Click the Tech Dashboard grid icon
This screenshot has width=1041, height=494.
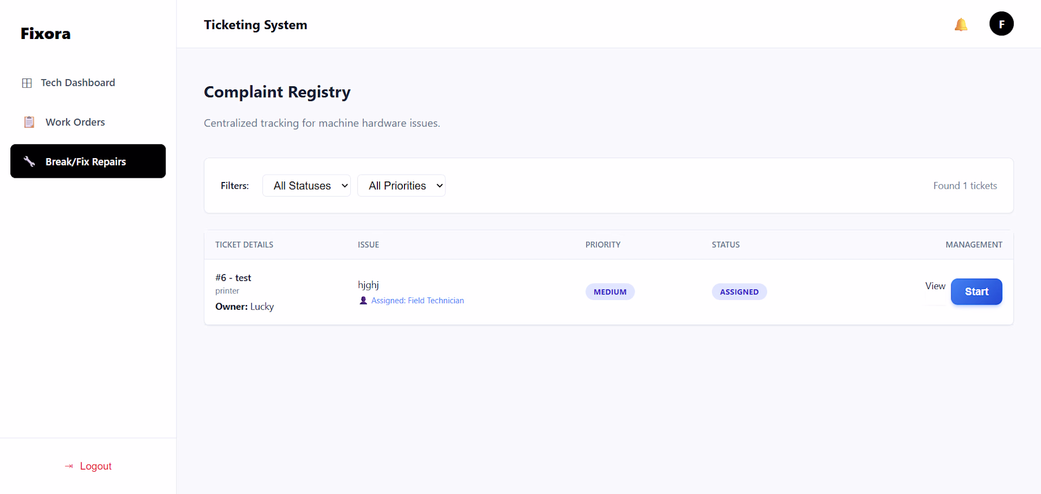tap(27, 83)
